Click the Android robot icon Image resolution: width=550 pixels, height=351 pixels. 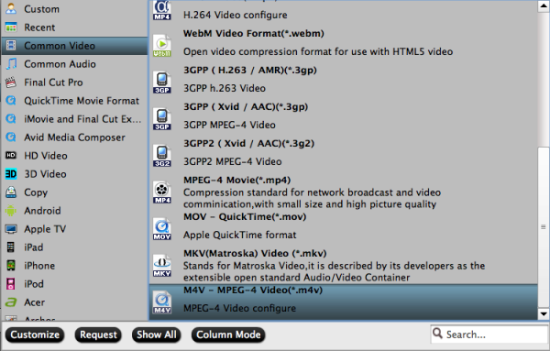11,211
